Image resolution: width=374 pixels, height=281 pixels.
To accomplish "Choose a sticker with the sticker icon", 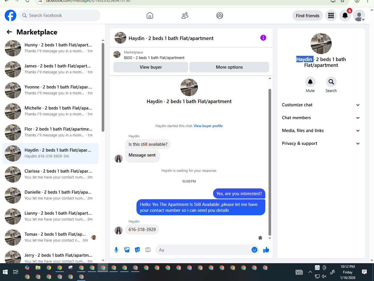I will pos(137,250).
